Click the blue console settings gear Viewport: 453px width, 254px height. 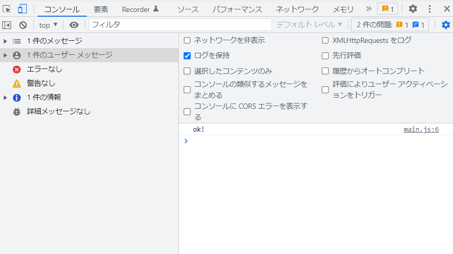[x=446, y=25]
